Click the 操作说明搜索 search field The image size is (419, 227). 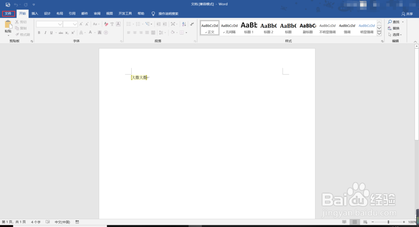(168, 14)
